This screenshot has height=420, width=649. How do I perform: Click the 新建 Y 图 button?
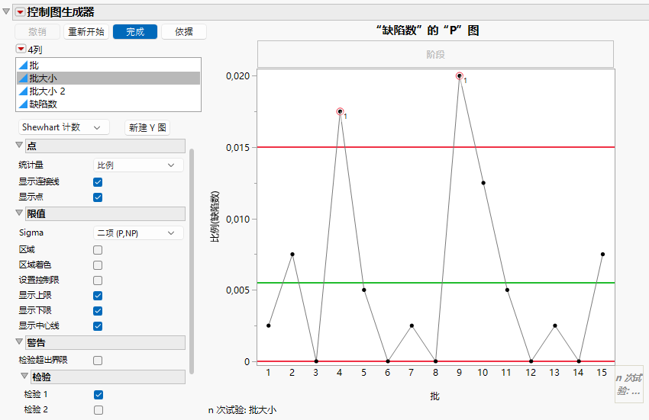(x=147, y=128)
